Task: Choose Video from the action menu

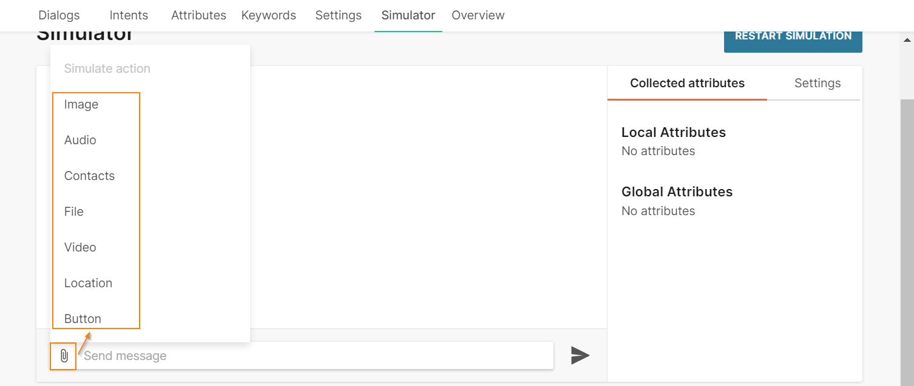Action: coord(80,247)
